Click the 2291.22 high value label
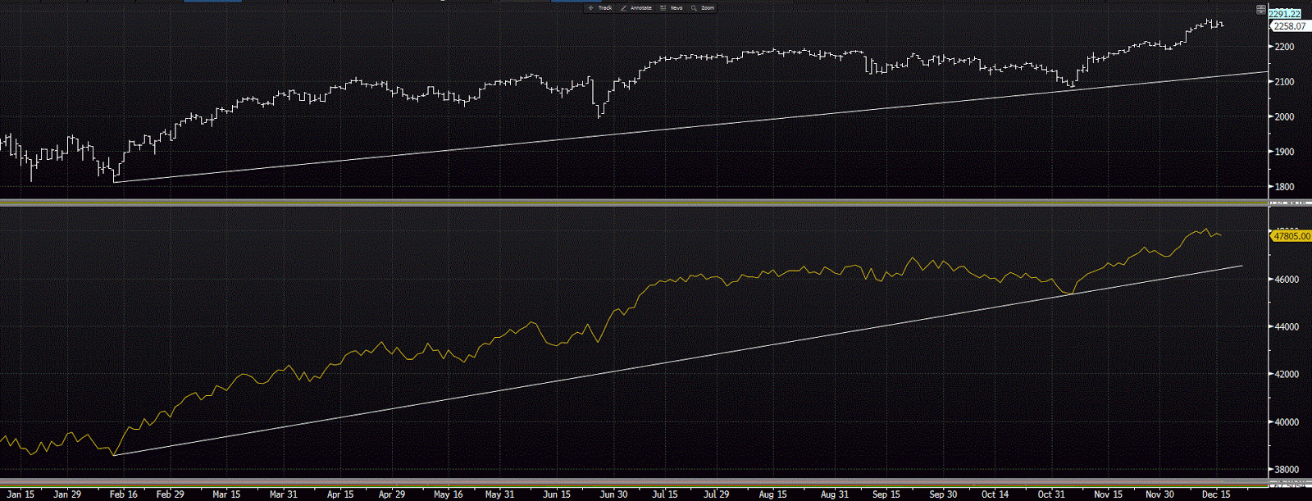Image resolution: width=1312 pixels, height=501 pixels. point(1284,13)
